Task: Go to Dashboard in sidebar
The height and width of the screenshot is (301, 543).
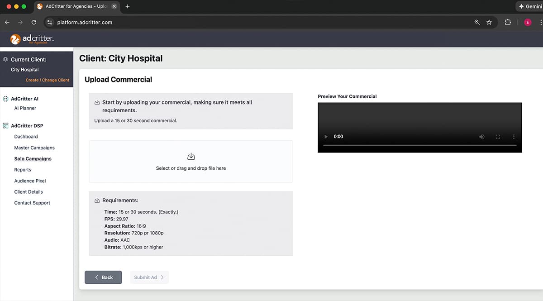Action: (x=26, y=137)
